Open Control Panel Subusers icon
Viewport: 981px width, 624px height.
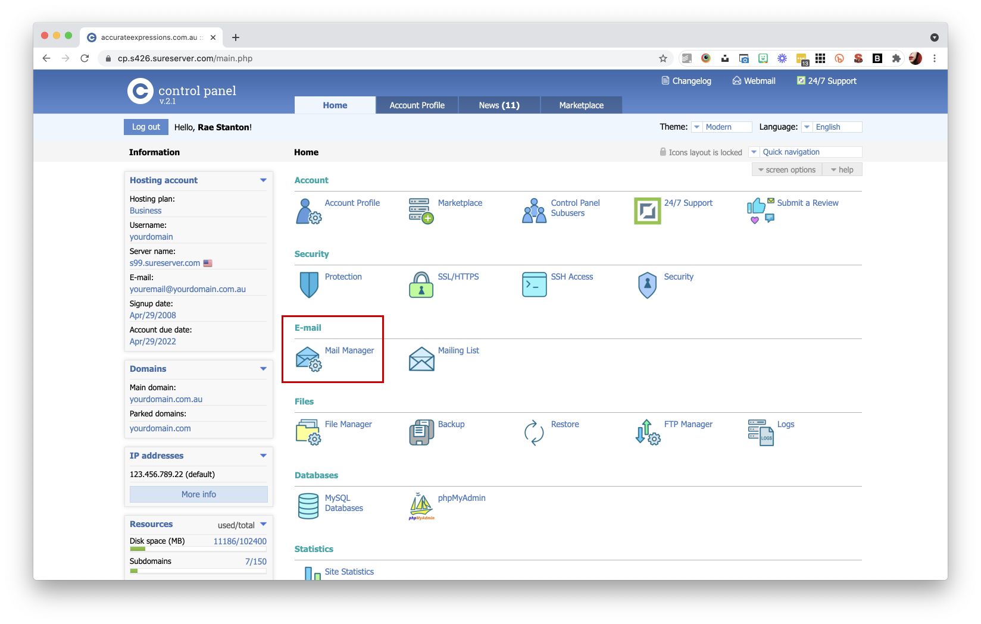point(534,211)
